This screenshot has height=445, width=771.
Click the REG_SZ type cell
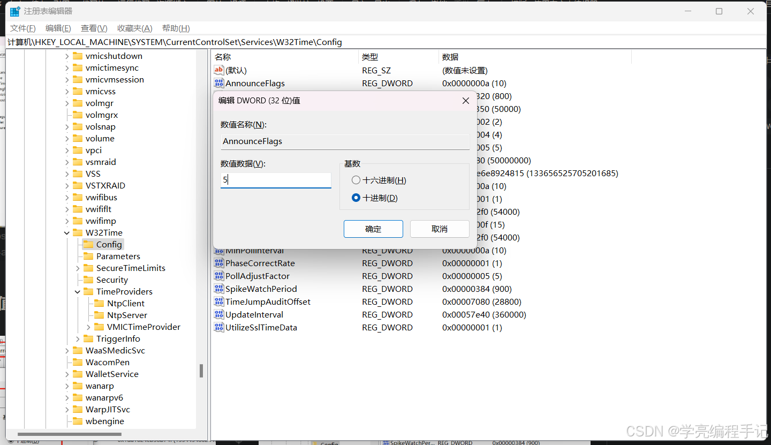tap(376, 70)
